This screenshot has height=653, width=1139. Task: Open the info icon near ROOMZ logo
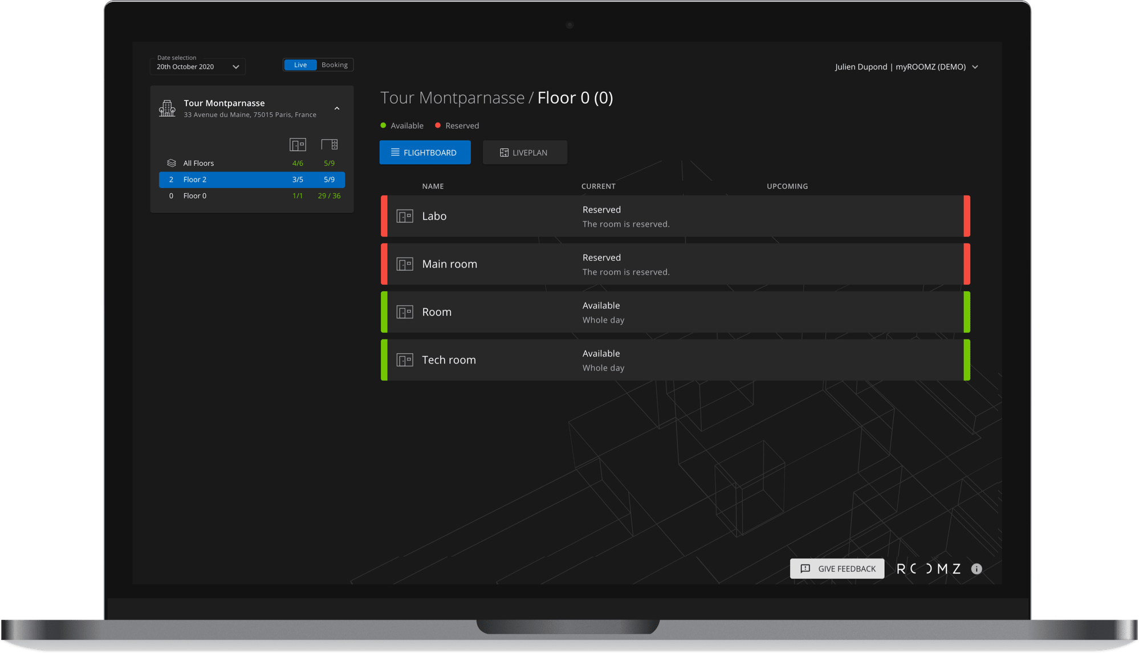point(977,569)
